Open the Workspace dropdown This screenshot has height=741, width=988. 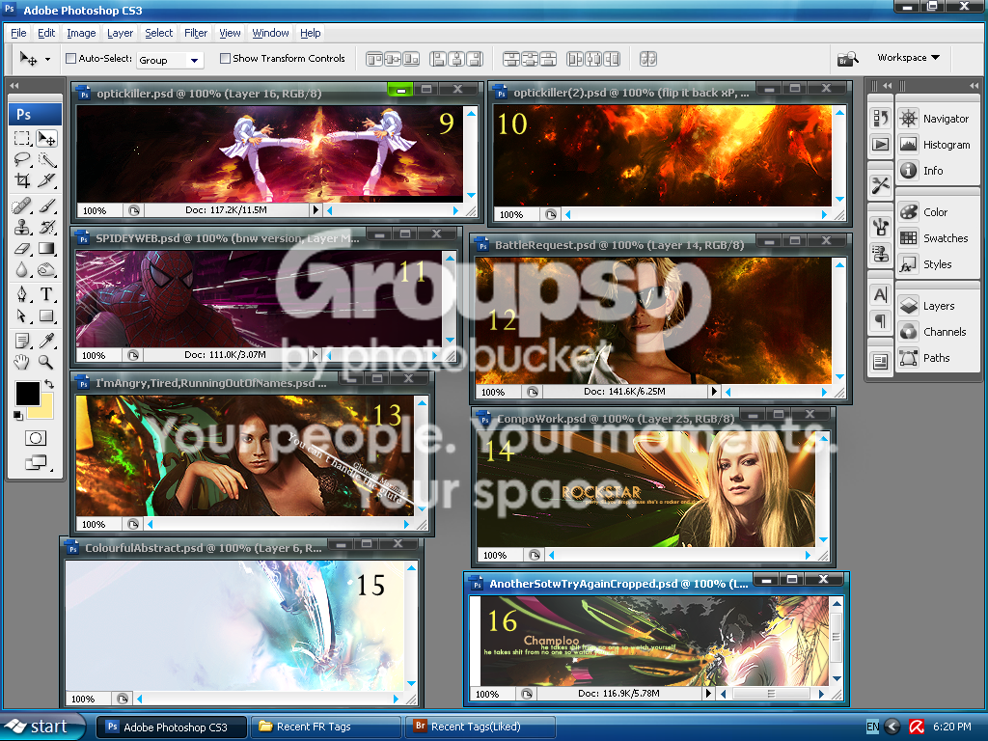point(908,57)
